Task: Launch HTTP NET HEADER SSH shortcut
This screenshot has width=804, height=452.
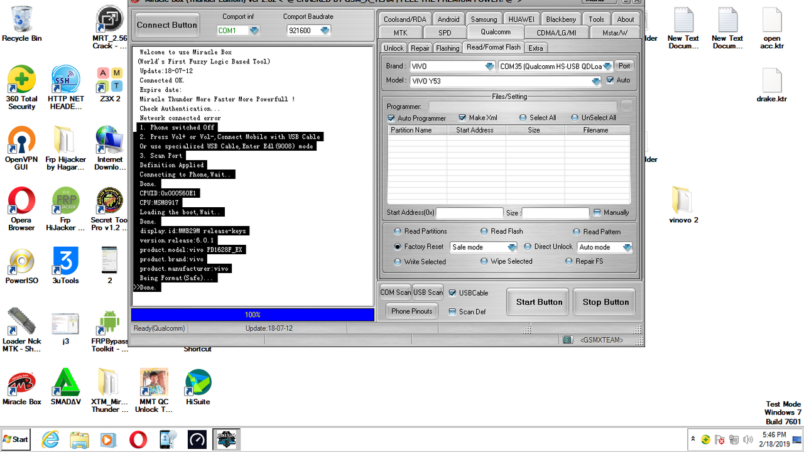Action: click(x=66, y=88)
